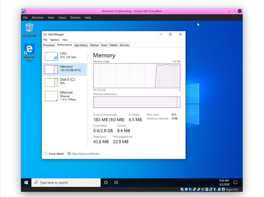This screenshot has height=197, width=264.
Task: Minimize the Task Manager window
Action: (161, 34)
